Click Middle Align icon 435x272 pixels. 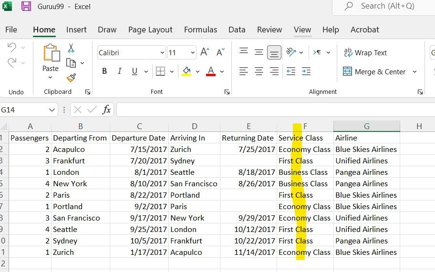(x=259, y=52)
